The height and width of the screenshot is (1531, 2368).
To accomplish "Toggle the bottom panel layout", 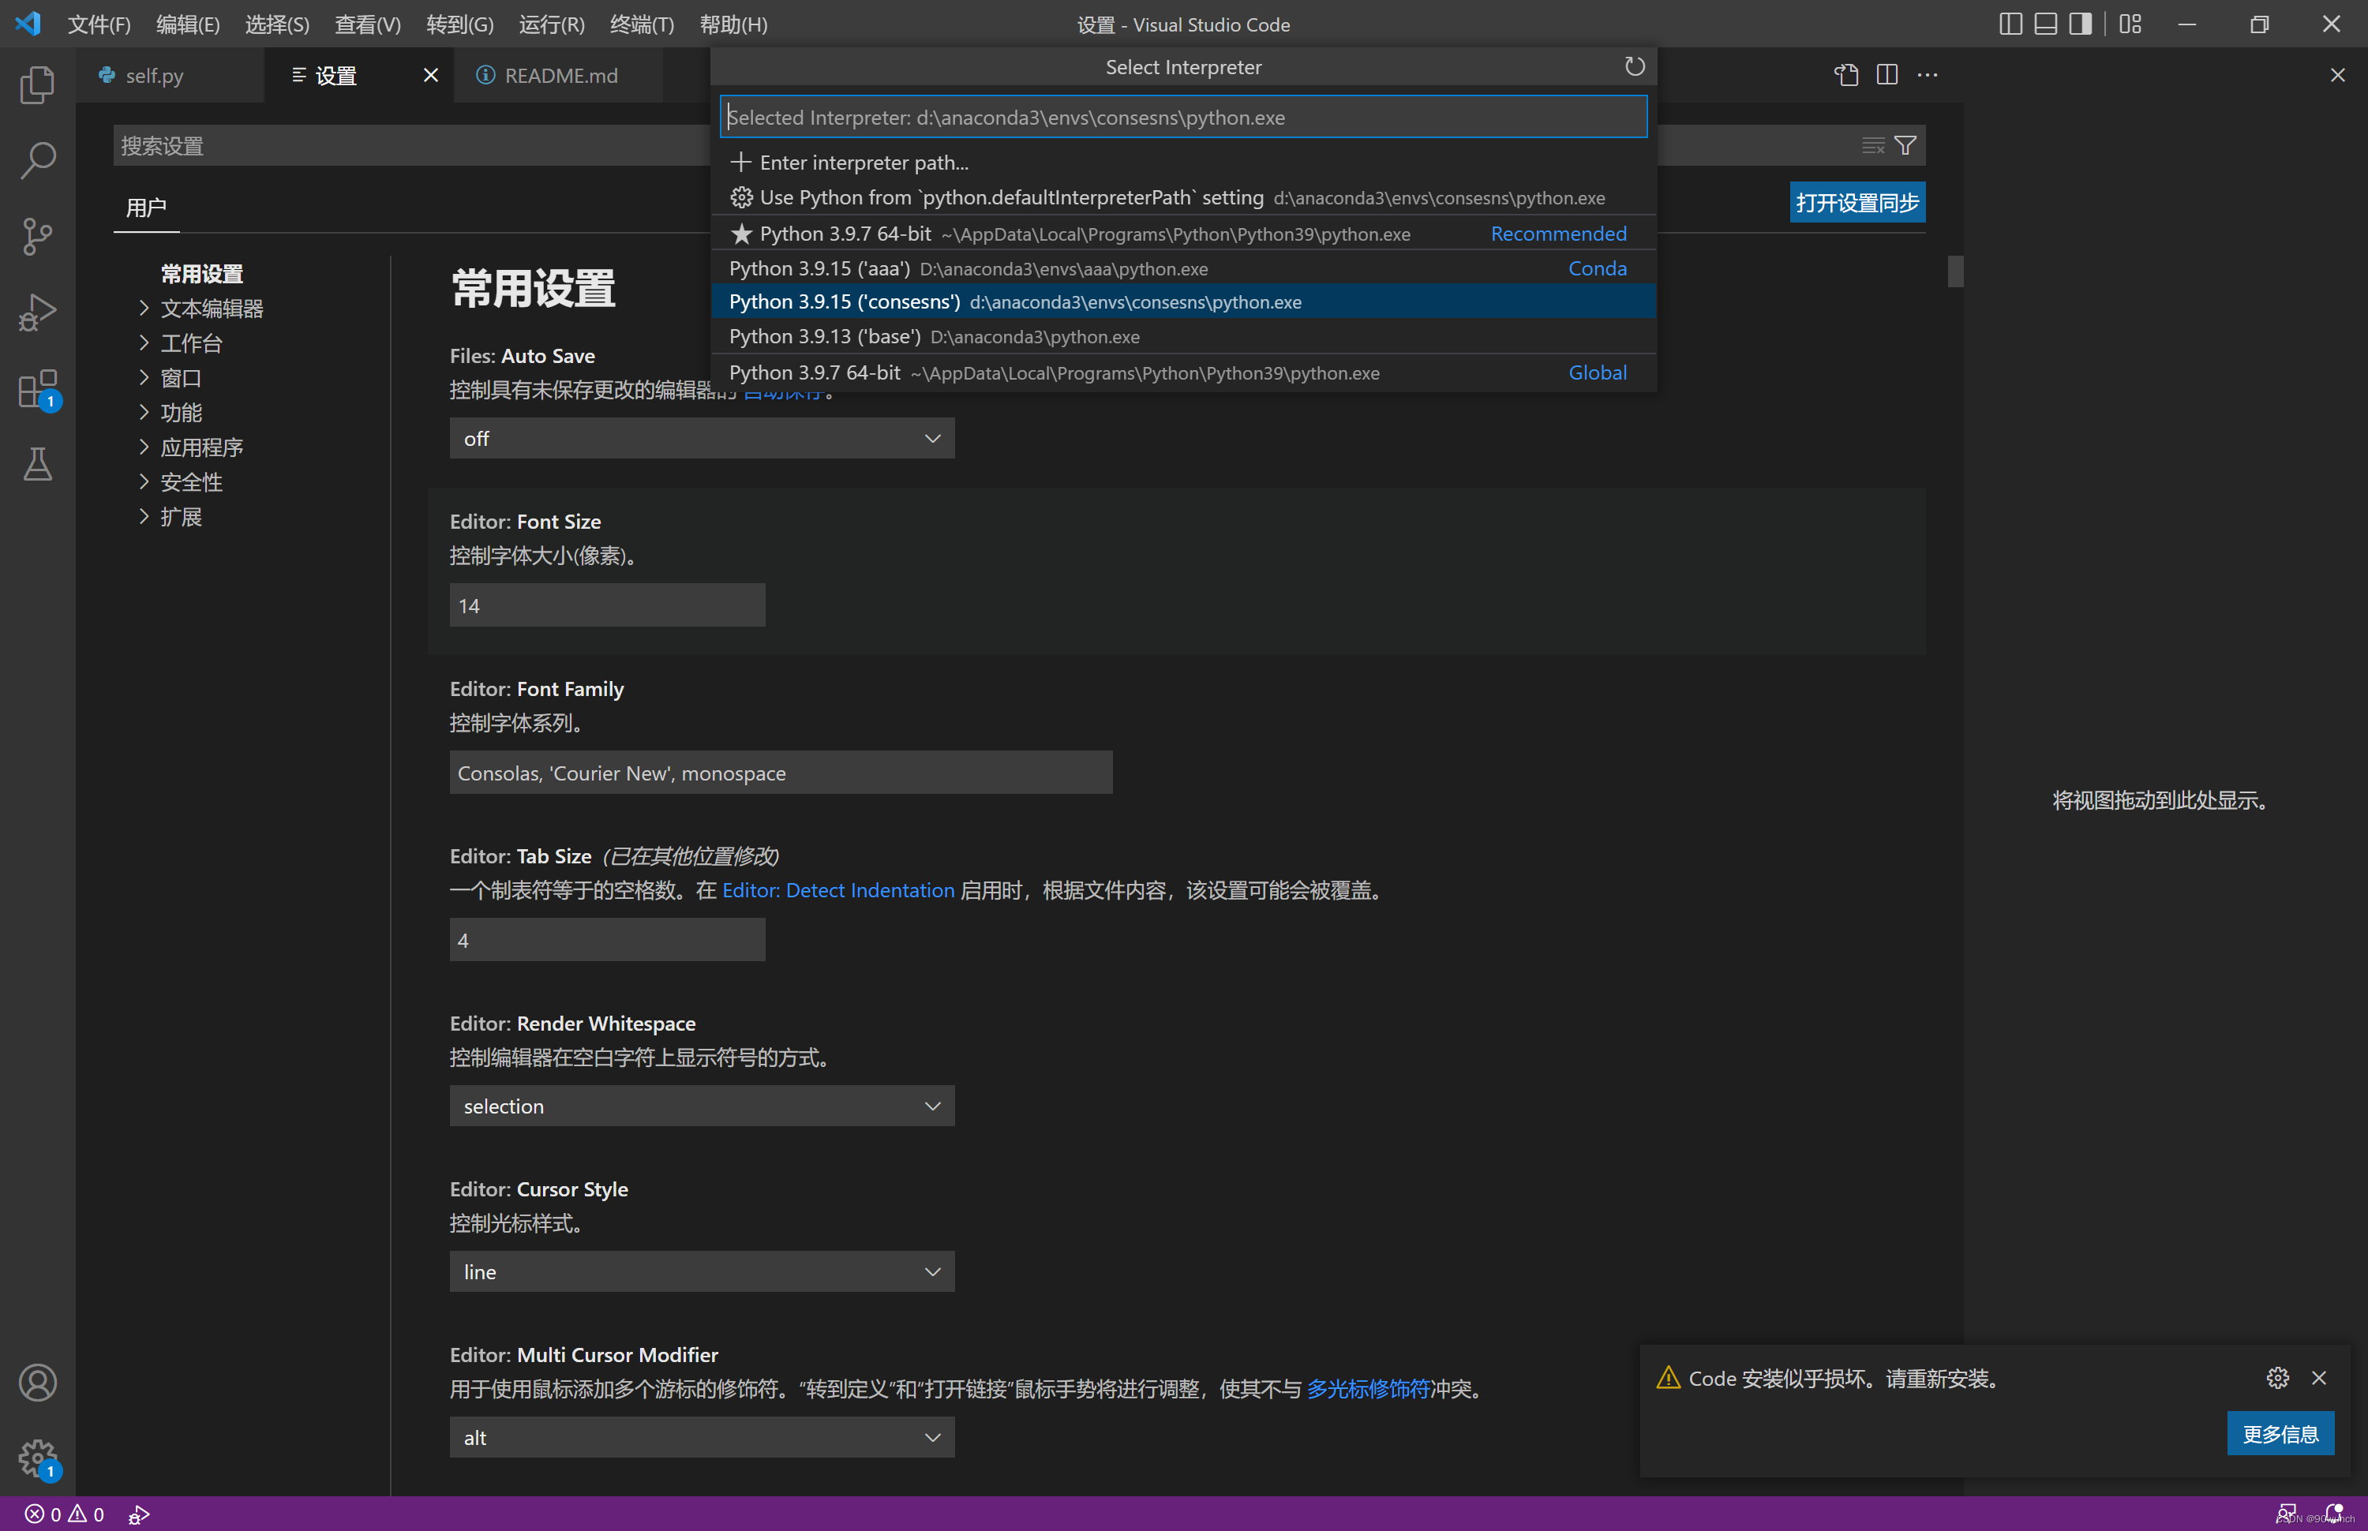I will coord(2045,24).
